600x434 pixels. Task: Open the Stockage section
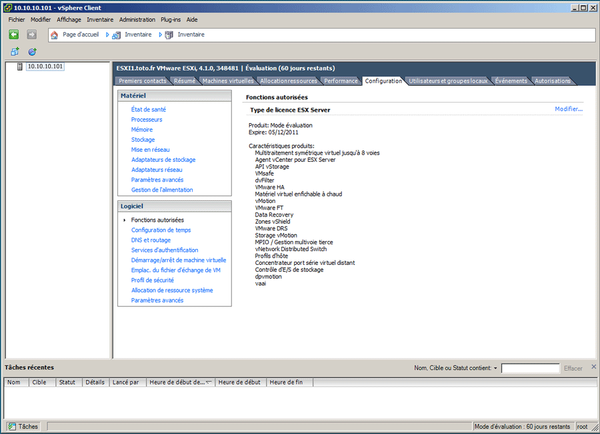(x=143, y=139)
